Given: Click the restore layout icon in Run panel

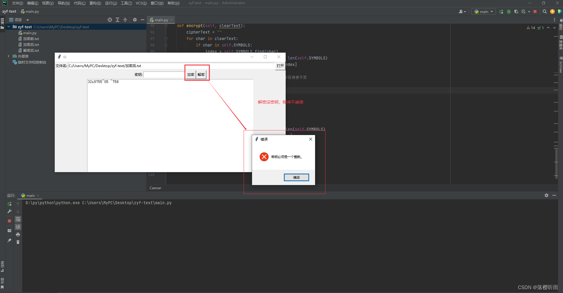Looking at the screenshot, I should (9, 231).
